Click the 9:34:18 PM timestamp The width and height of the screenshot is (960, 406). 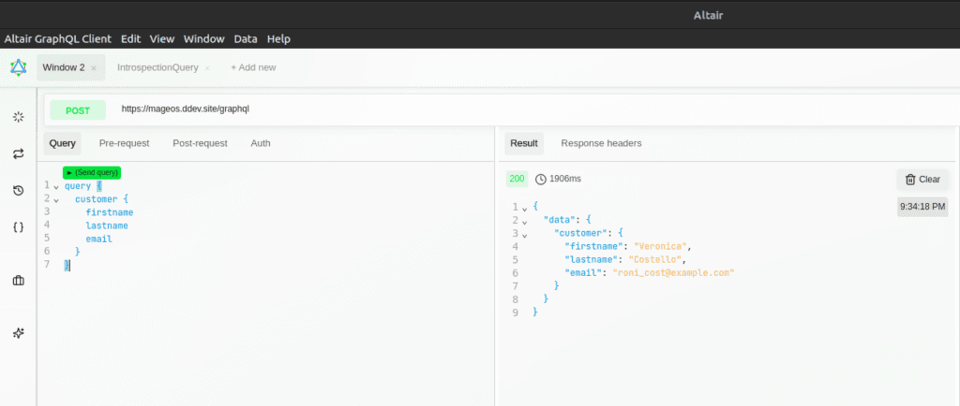922,207
